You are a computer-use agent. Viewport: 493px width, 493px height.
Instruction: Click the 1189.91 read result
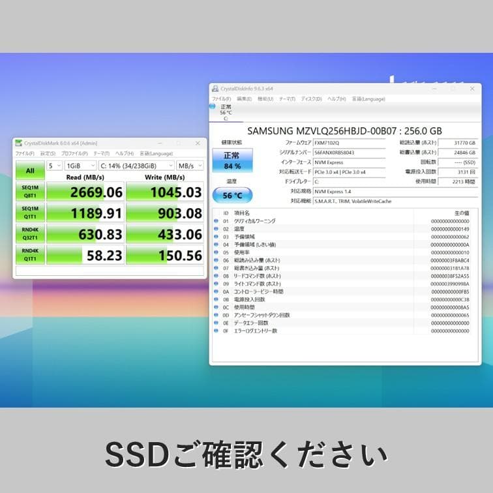85,213
